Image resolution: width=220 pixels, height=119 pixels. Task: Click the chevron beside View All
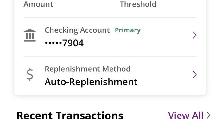[x=209, y=115]
